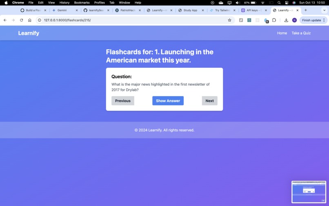Click the screen mirroring display icon
329x206 pixels.
pyautogui.click(x=229, y=3)
